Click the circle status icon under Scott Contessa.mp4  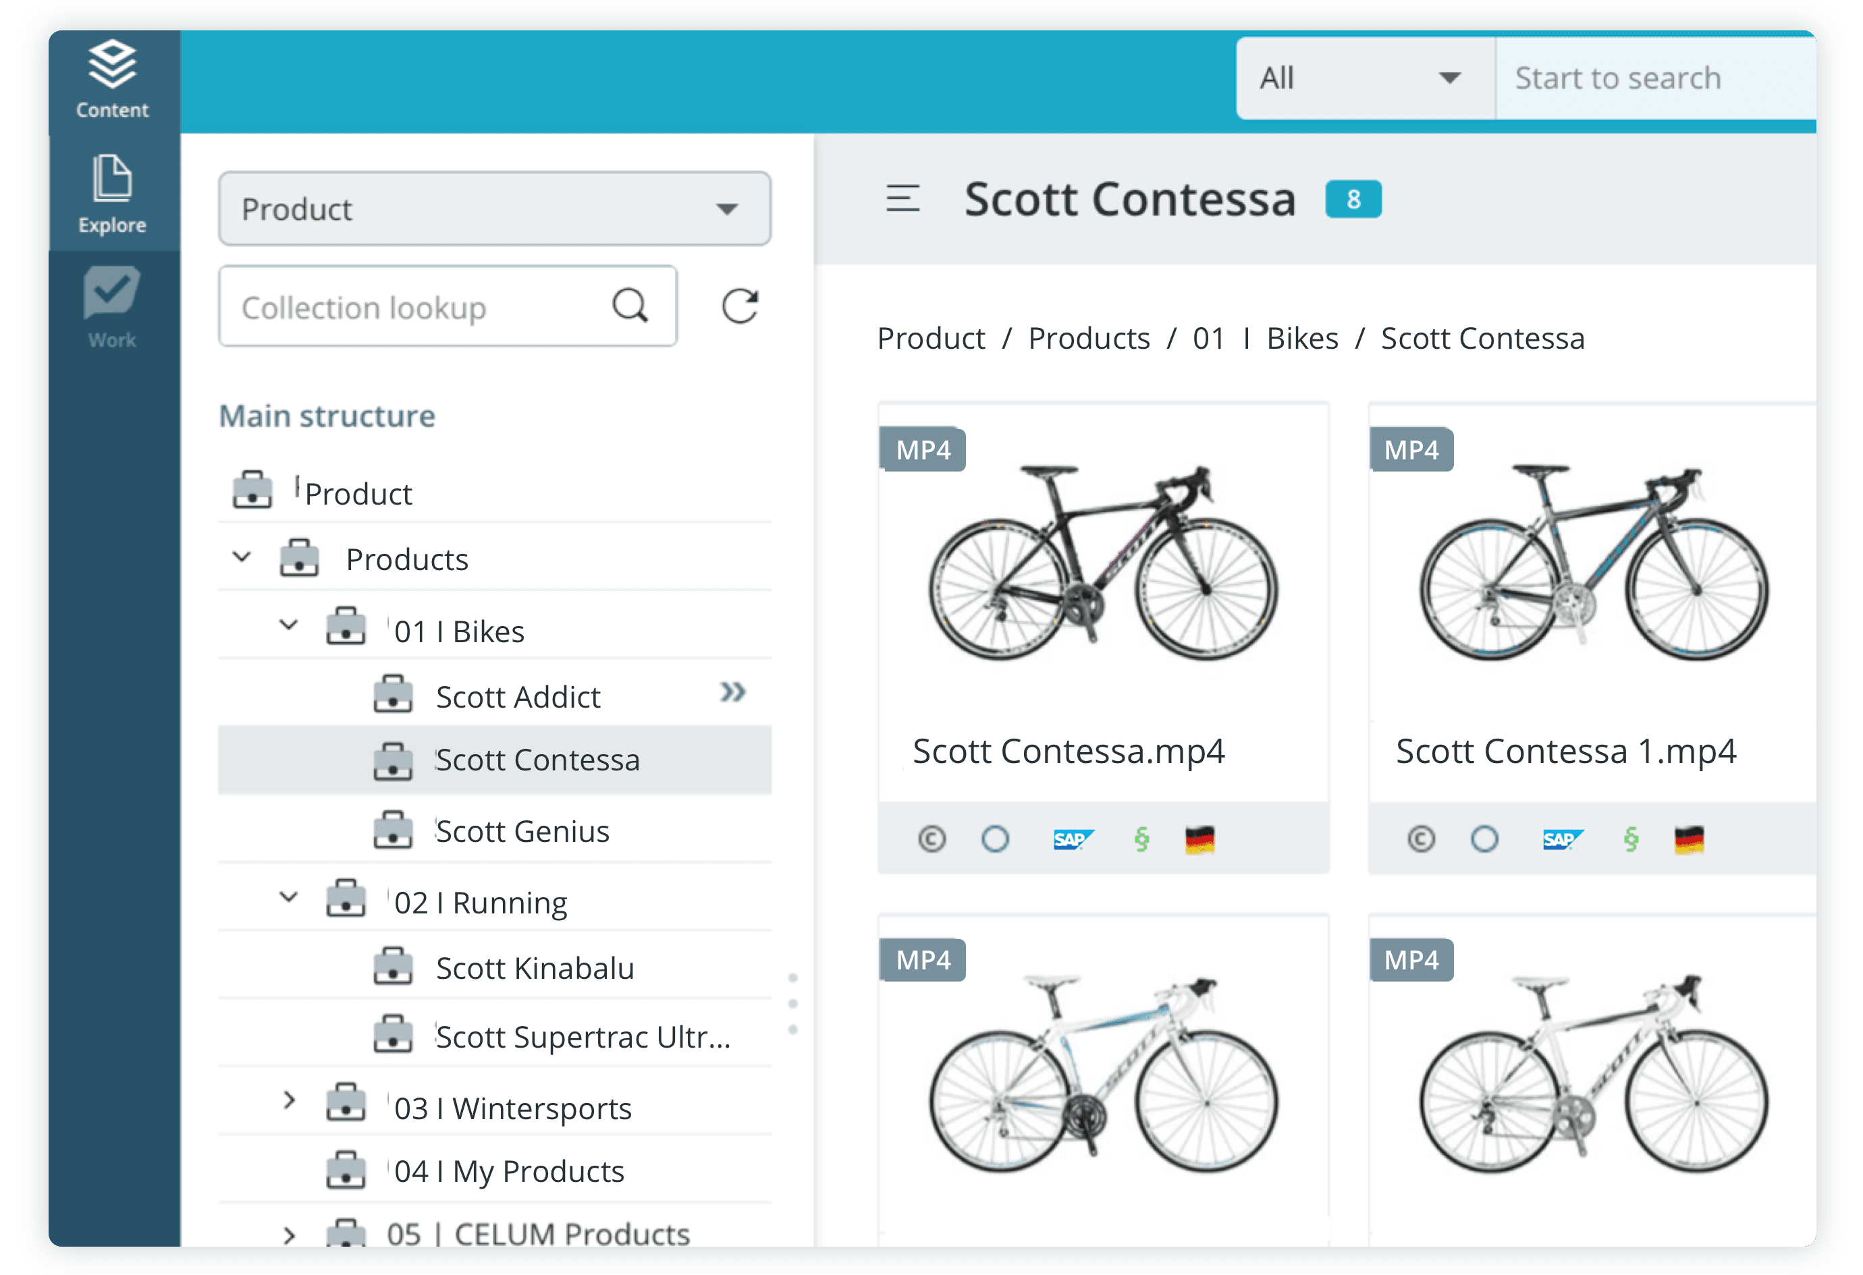pyautogui.click(x=995, y=839)
